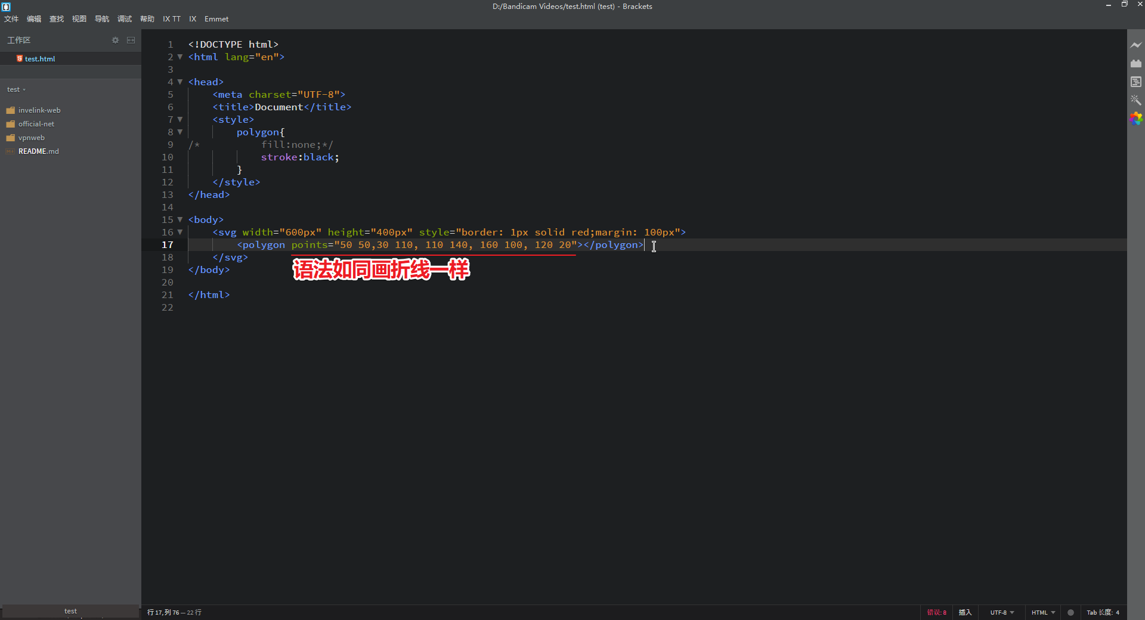Screen dimensions: 1145x620
Task: Open the UTF-8 encoding dropdown
Action: click(x=1001, y=612)
